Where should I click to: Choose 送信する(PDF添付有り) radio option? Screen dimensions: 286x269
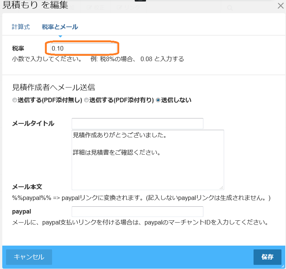coord(86,100)
